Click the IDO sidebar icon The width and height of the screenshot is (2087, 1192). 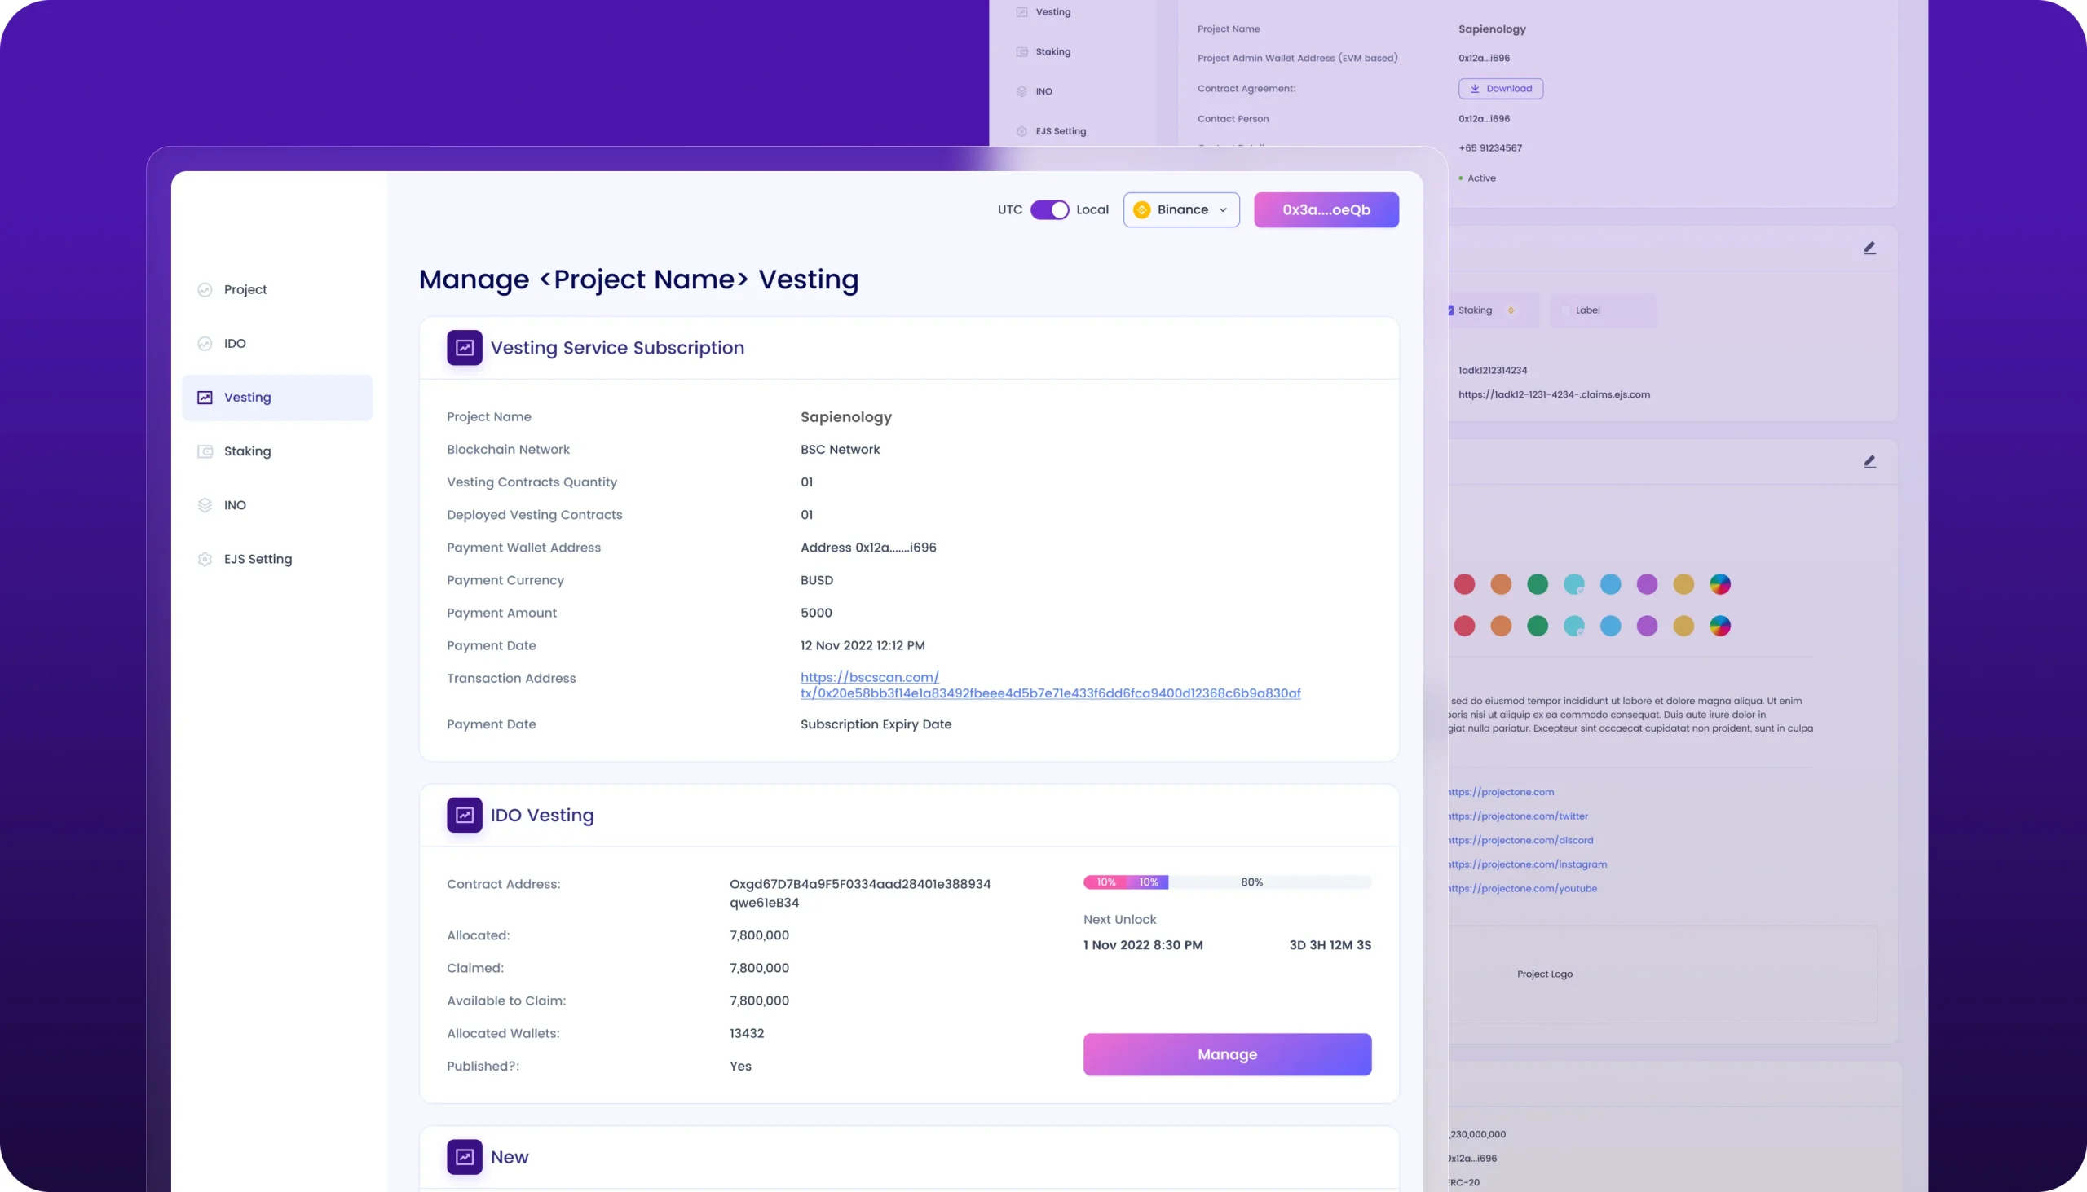pyautogui.click(x=205, y=344)
